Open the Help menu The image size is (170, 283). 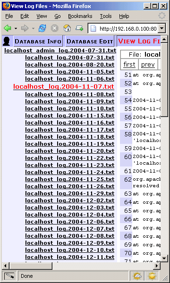[x=124, y=16]
